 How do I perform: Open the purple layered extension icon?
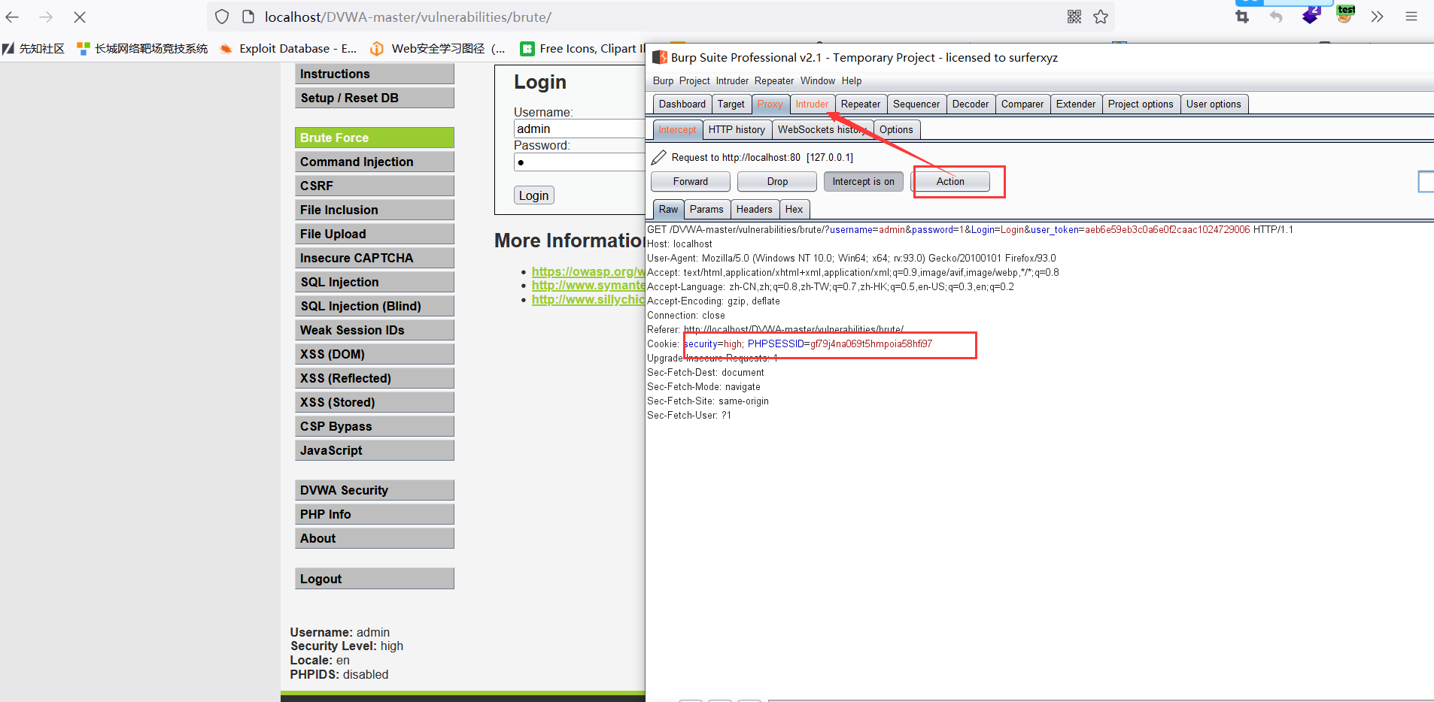1311,15
